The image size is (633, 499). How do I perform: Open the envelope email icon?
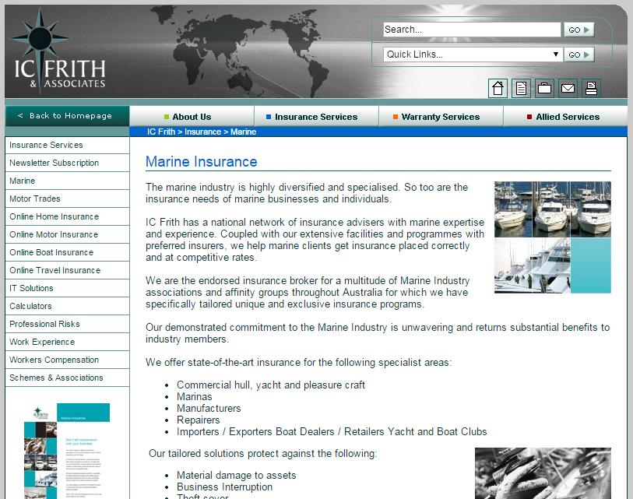pyautogui.click(x=568, y=88)
